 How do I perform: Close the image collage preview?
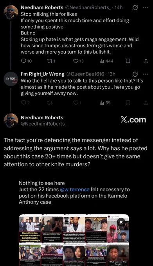coord(121,222)
